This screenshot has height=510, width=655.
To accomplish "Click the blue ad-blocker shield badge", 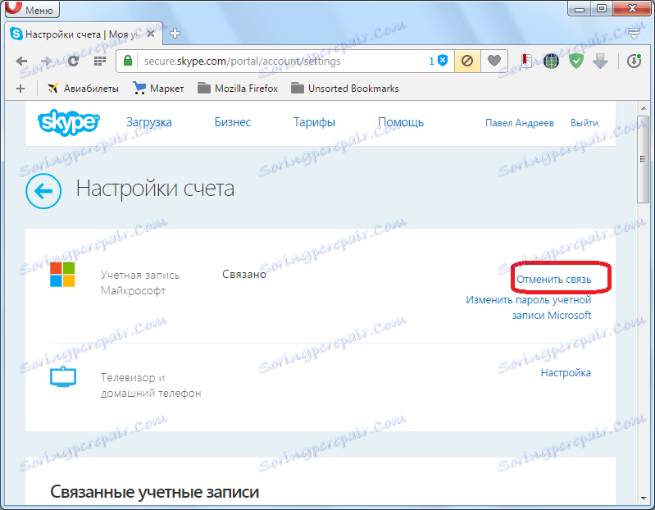I will [443, 61].
